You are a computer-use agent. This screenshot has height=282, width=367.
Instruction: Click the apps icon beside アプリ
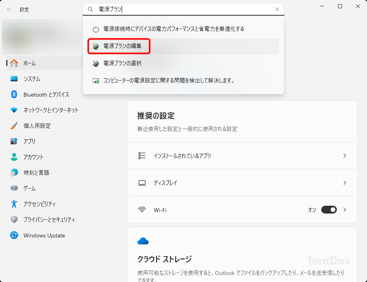(14, 141)
